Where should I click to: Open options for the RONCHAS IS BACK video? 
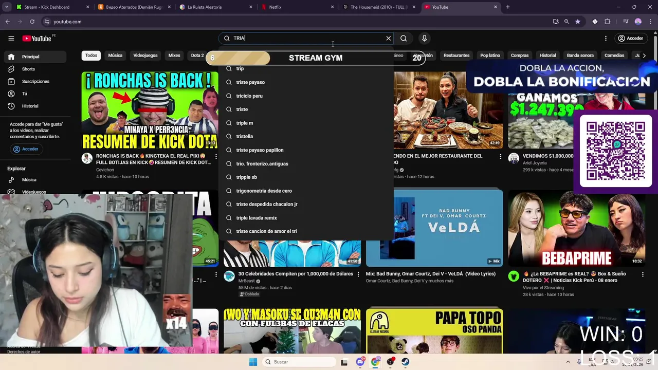point(216,156)
